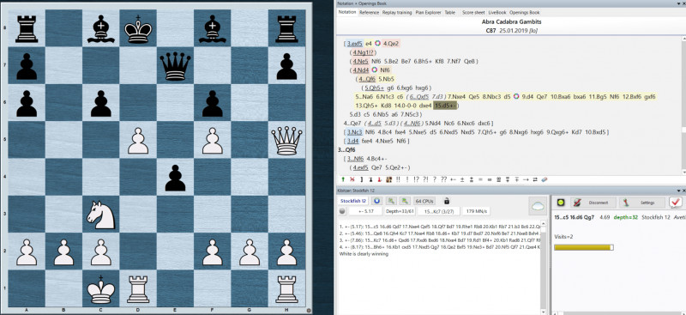Insert the '?!' dubious move symbol
Viewport: 686px width, 315px height.
425,179
